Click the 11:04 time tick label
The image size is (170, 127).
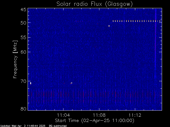pos(63,115)
